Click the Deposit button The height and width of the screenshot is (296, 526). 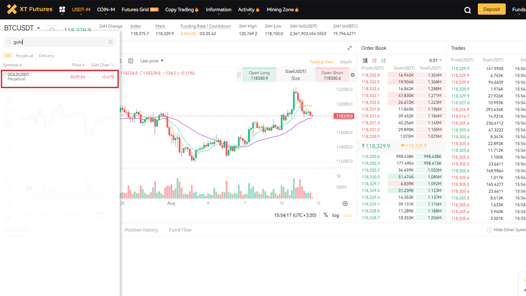pyautogui.click(x=491, y=9)
